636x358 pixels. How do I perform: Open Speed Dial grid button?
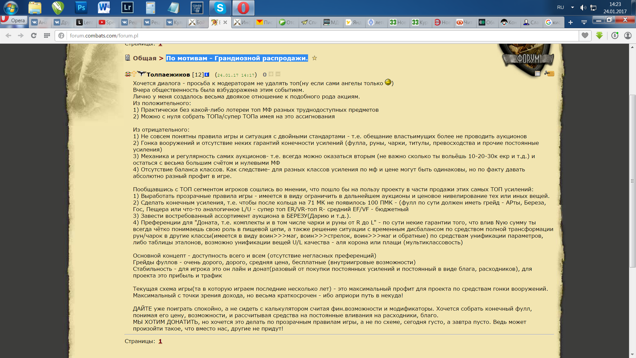tap(47, 35)
